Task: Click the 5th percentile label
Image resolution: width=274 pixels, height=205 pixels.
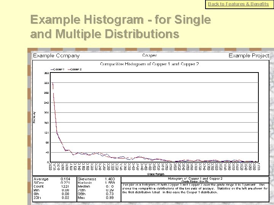Action: [x=37, y=194]
